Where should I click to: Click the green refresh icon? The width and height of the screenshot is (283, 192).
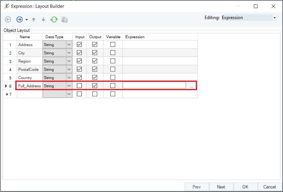pos(54,19)
